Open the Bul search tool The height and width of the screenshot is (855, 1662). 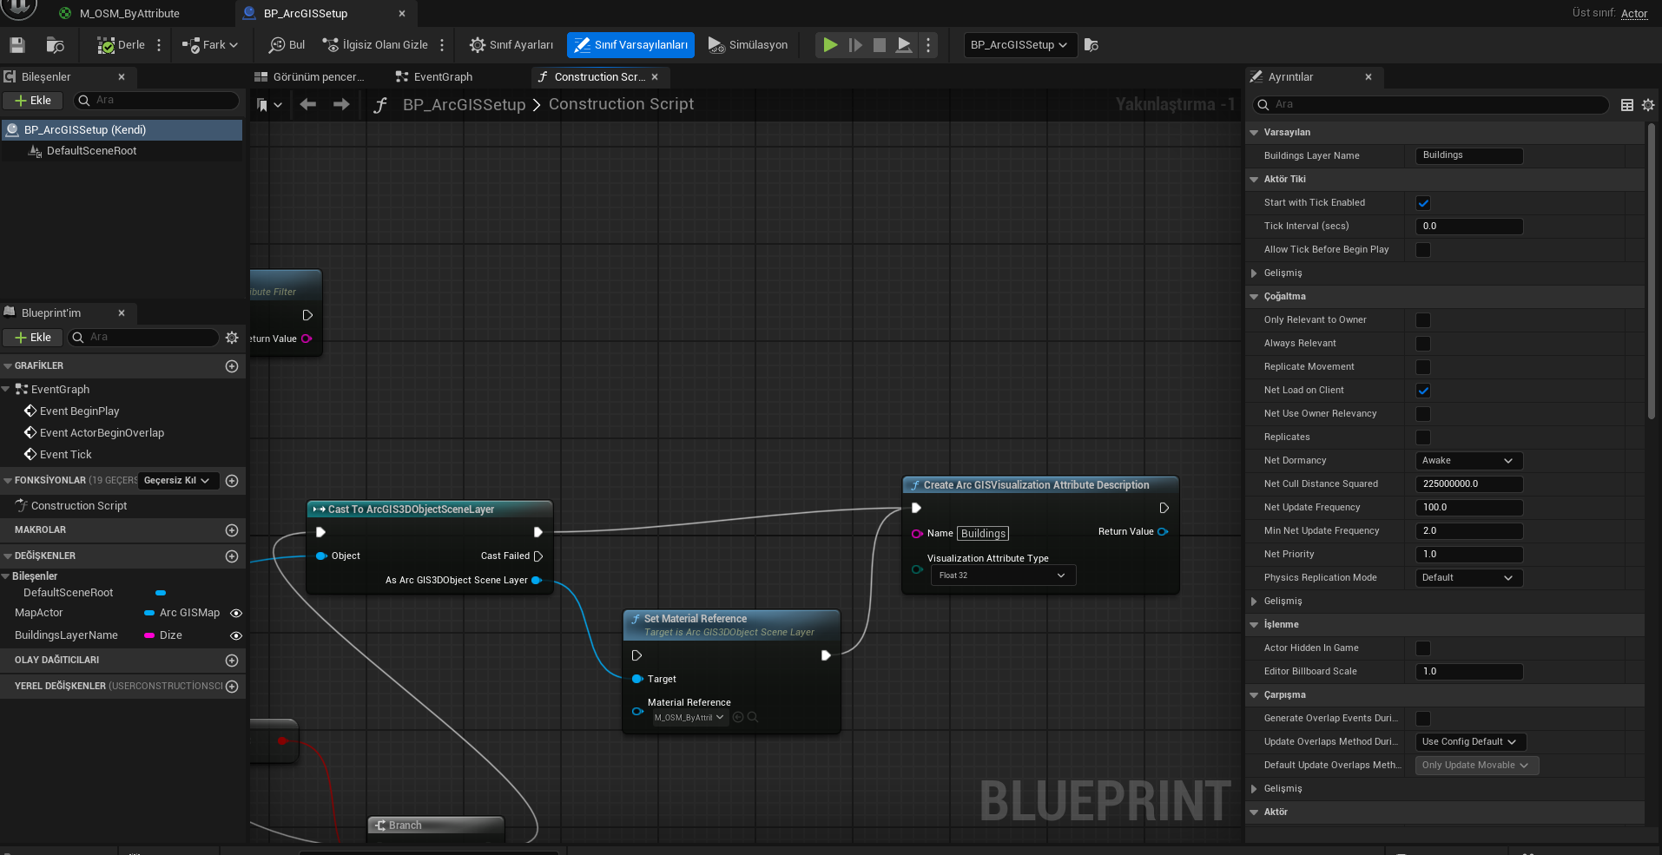click(x=287, y=45)
